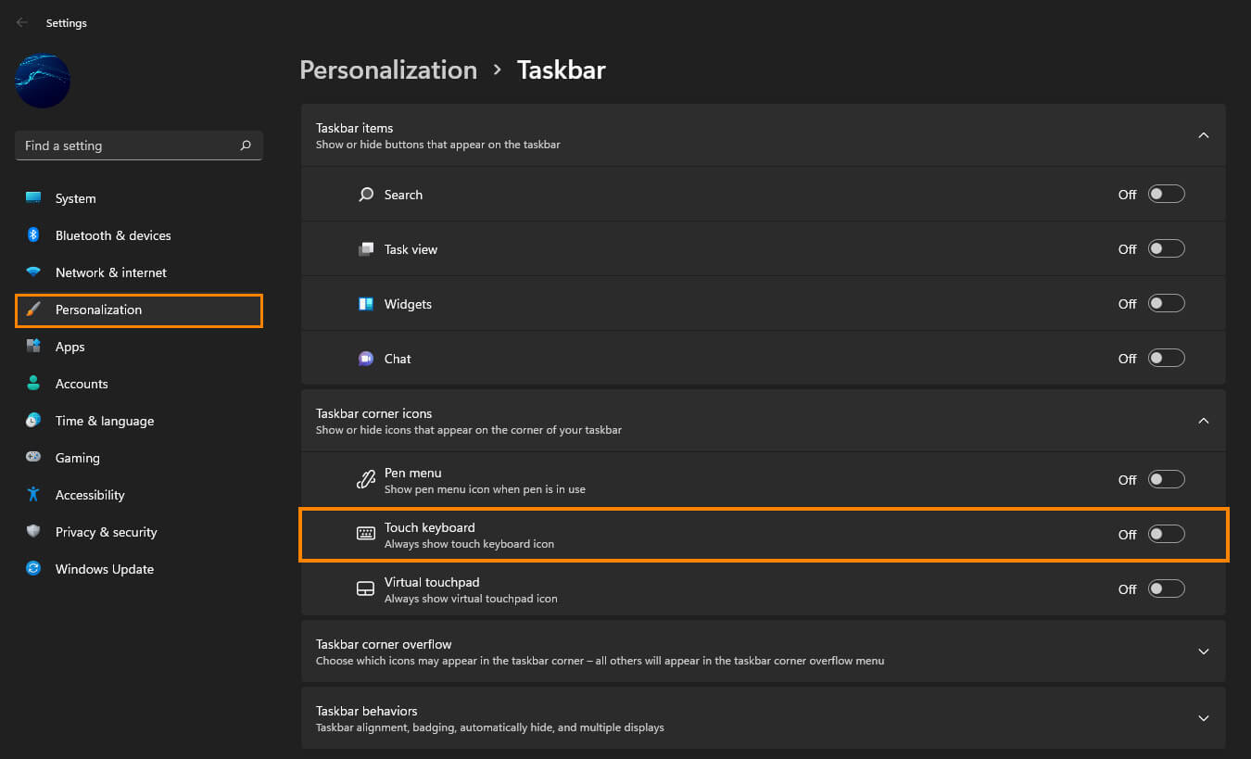The width and height of the screenshot is (1251, 759).
Task: Switch on the Virtual touchpad toggle
Action: [x=1166, y=589]
